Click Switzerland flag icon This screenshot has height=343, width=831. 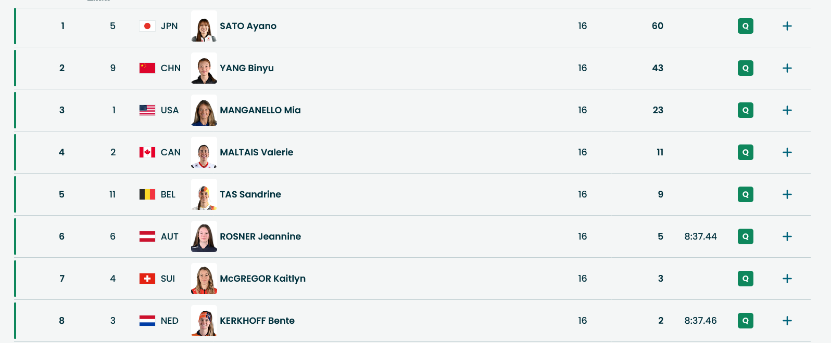click(x=147, y=279)
